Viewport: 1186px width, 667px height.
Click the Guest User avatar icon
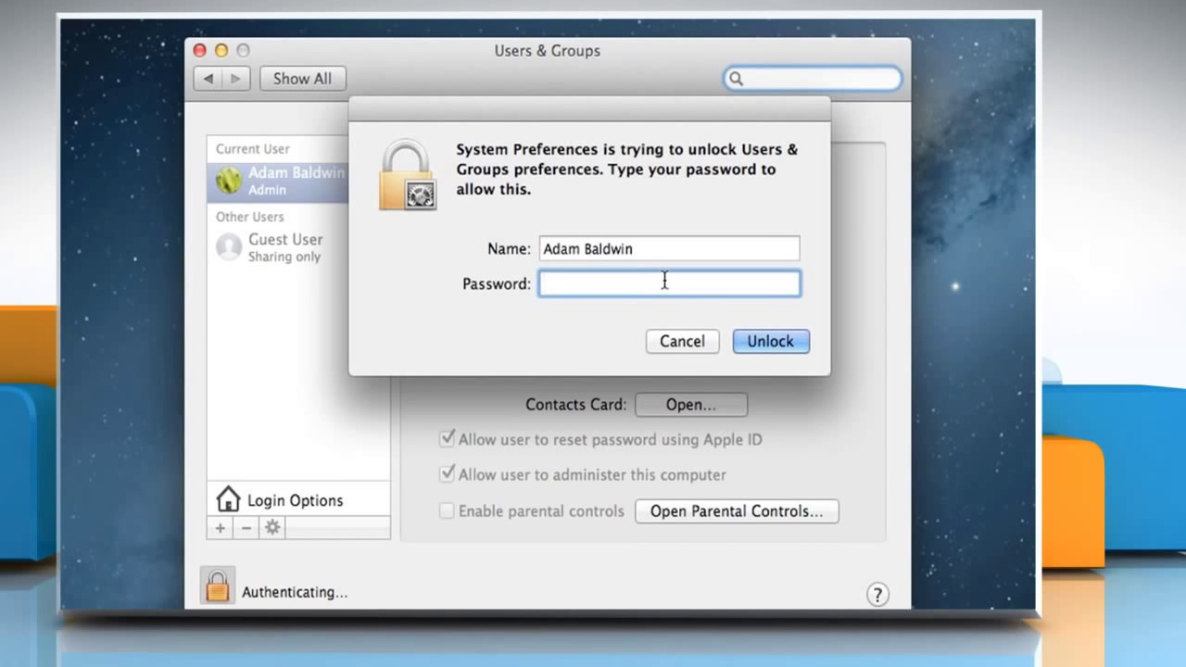point(229,247)
